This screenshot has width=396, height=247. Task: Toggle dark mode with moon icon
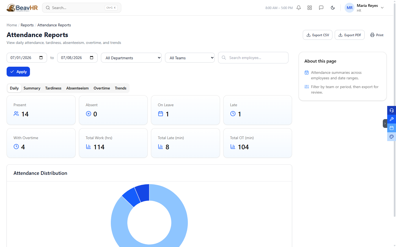(x=333, y=8)
